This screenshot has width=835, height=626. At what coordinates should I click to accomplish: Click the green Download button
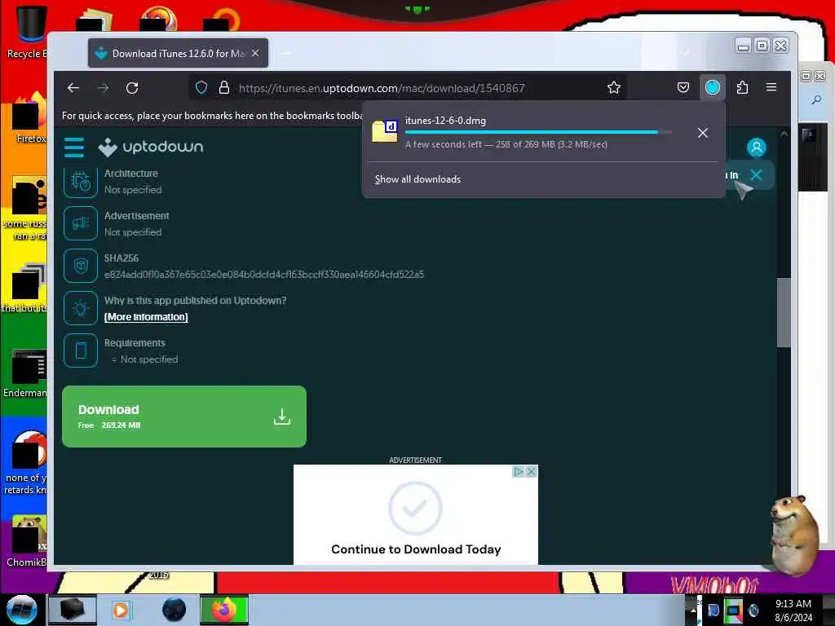coord(184,417)
